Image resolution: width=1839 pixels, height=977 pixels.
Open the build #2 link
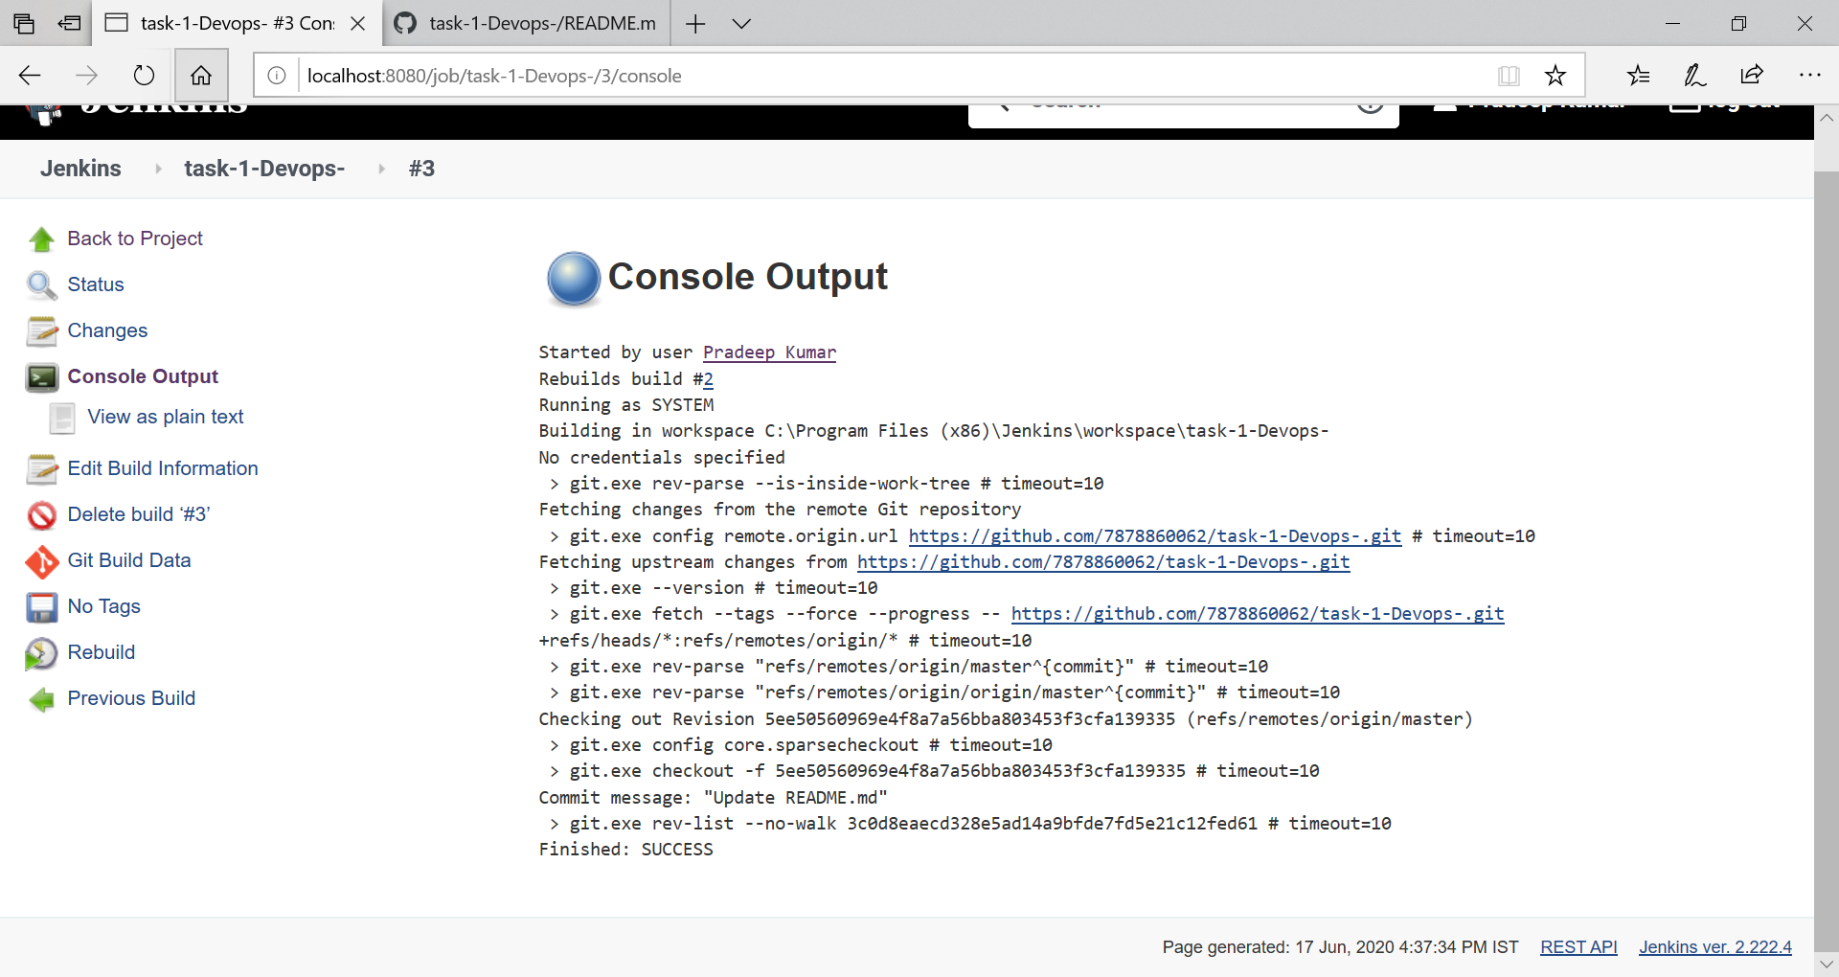708,379
